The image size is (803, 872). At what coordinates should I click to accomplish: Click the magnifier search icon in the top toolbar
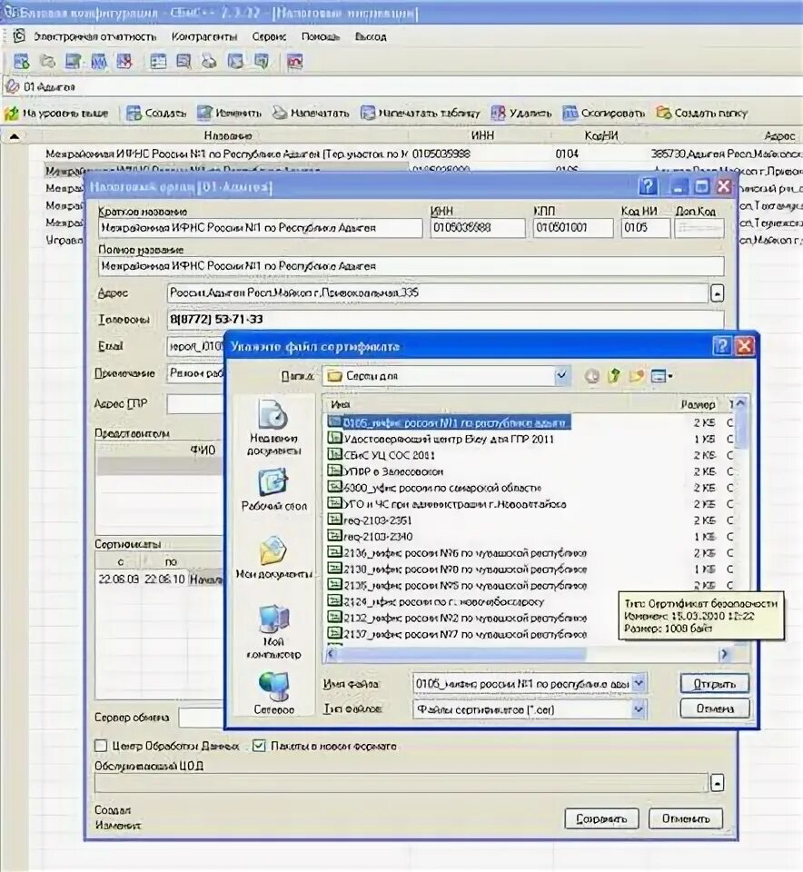183,61
